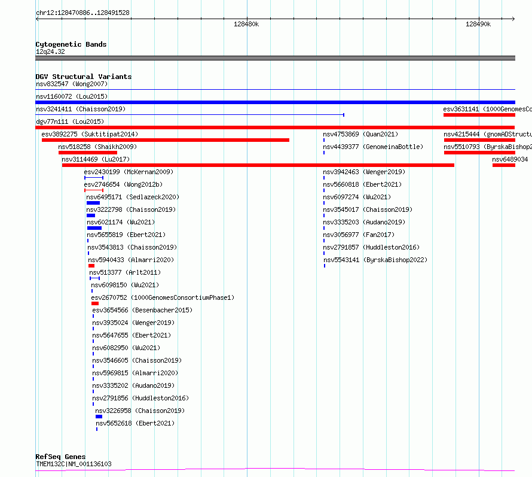Click the RefSeq Genes track title
Viewport: 532px width, 477px height.
click(x=60, y=457)
